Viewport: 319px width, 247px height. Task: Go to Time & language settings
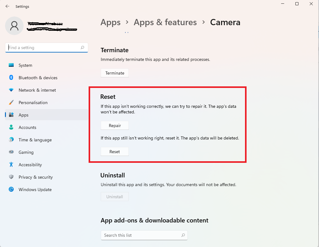tap(35, 140)
